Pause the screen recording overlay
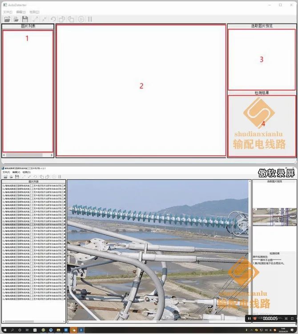Image resolution: width=298 pixels, height=334 pixels. click(249, 318)
